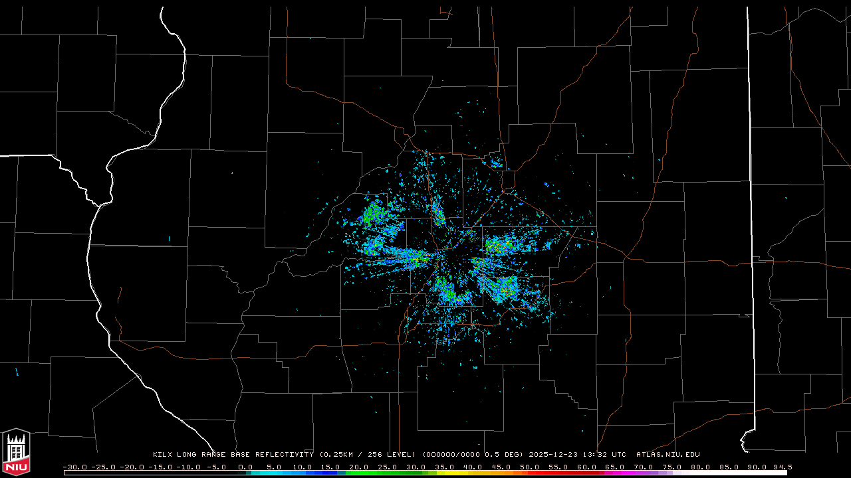Click the 50.0 scale label
The height and width of the screenshot is (478, 851).
point(530,467)
